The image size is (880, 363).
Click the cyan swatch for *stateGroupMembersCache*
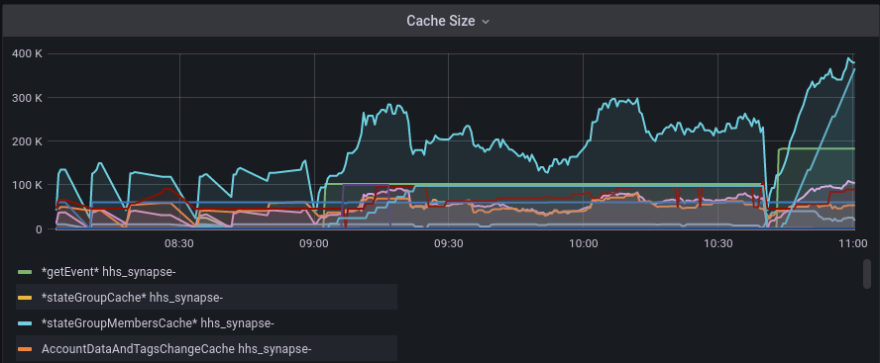point(25,323)
